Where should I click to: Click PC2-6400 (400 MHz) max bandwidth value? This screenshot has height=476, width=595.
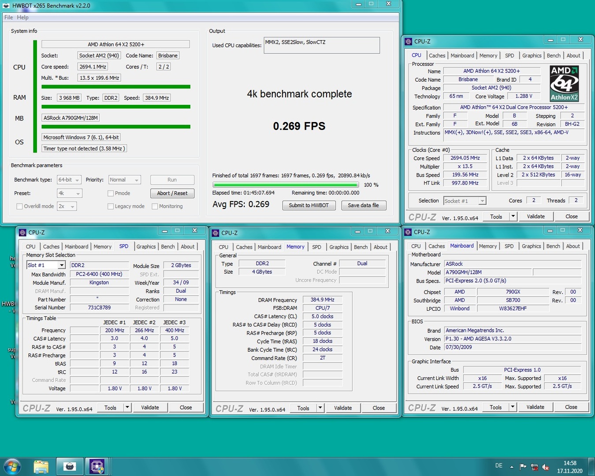99,274
